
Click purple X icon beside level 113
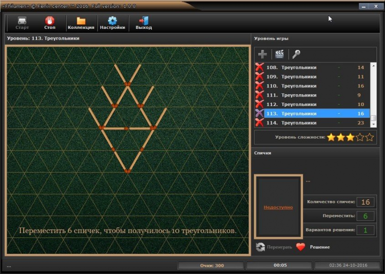tap(259, 114)
